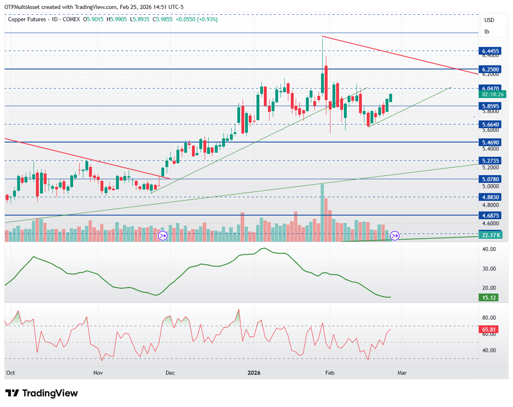513x407 pixels.
Task: Select the green 15.12 indicator value tag
Action: coord(489,298)
